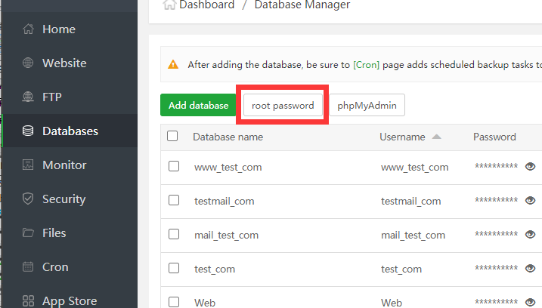Screen dimensions: 542x308
Task: Open the phpMyAdmin button
Action: point(367,106)
